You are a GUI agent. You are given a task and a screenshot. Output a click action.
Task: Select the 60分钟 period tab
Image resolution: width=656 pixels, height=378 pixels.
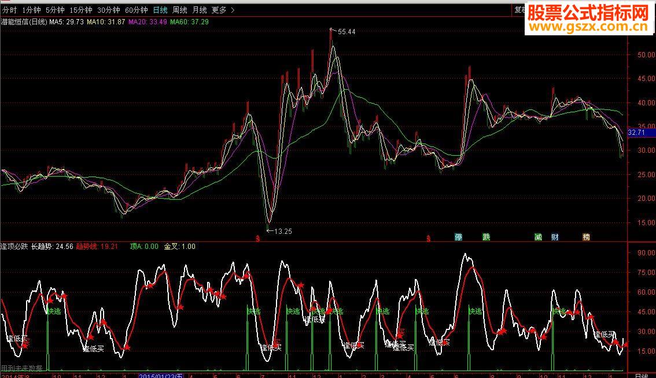(137, 10)
